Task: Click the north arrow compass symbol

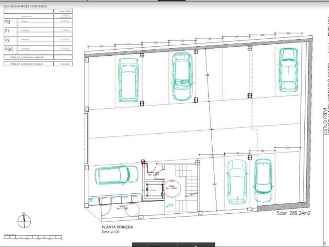Action: pyautogui.click(x=24, y=217)
